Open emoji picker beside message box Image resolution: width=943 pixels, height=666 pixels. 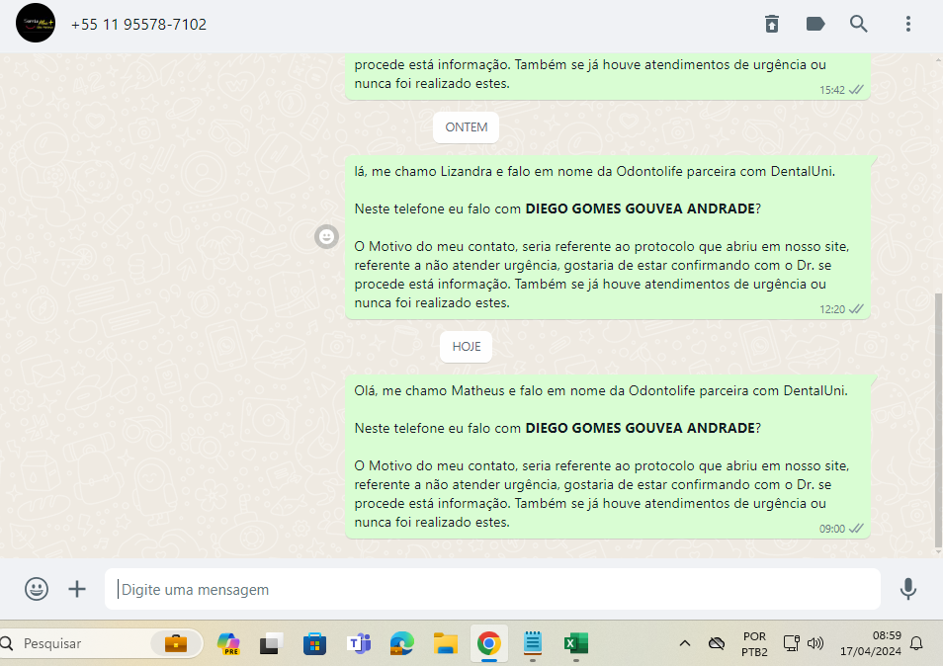pos(37,589)
